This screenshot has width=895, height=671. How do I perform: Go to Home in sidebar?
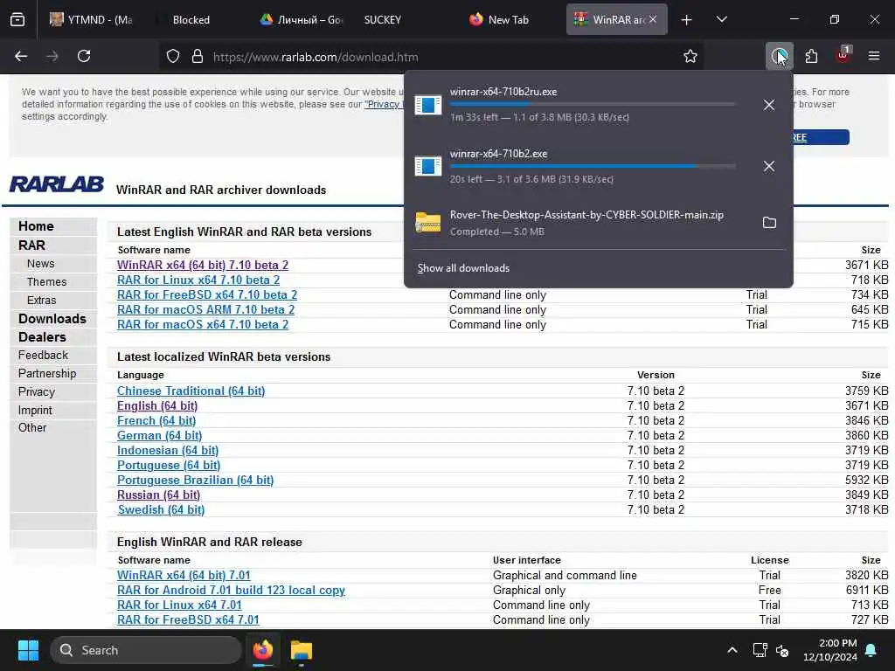pyautogui.click(x=36, y=226)
